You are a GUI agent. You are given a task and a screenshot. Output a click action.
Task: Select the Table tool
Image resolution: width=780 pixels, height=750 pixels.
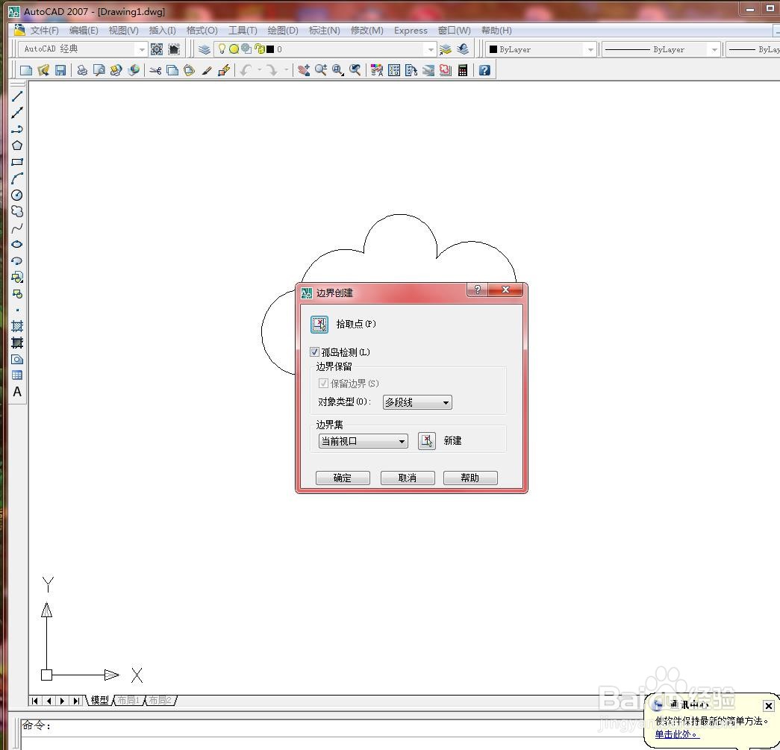17,375
